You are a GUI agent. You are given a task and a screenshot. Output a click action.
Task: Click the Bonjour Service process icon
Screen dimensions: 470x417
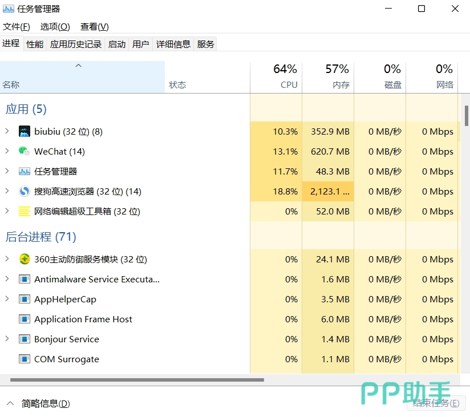tap(24, 339)
